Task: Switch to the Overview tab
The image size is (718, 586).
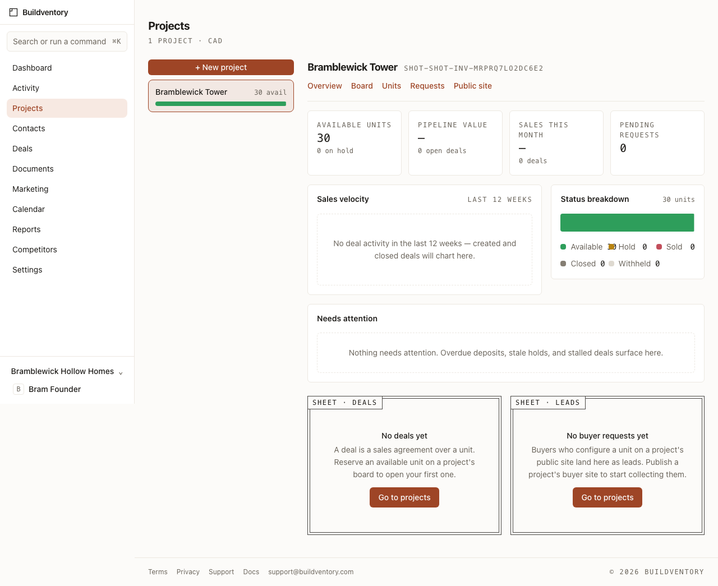Action: click(325, 86)
